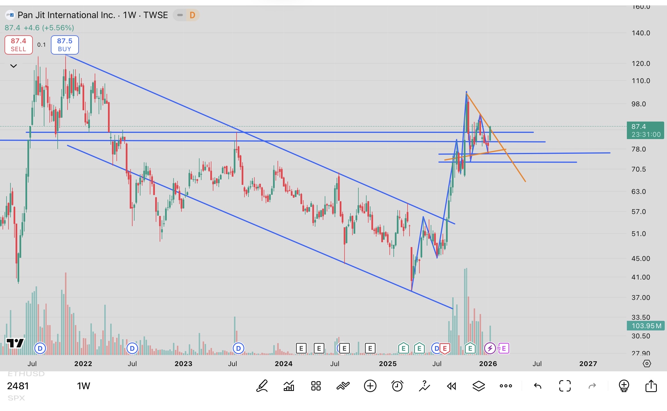Open the layout grid templates icon
667x411 pixels.
[x=316, y=386]
